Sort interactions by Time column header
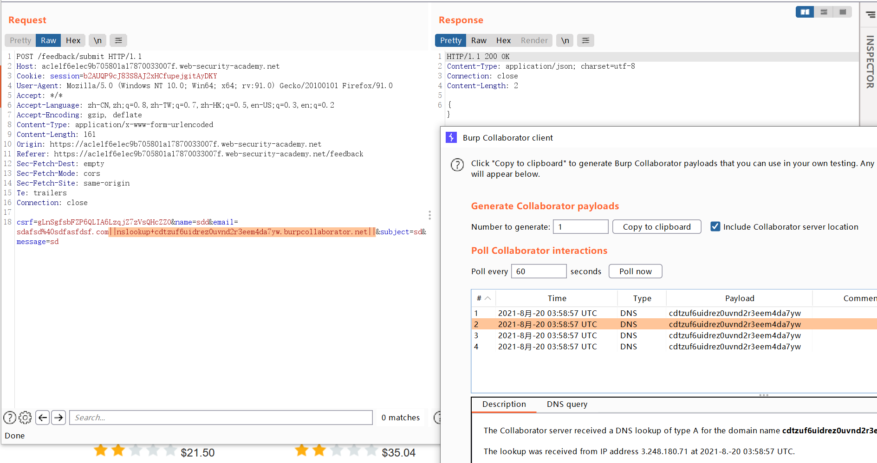Screen dimensions: 877x463 [557, 298]
